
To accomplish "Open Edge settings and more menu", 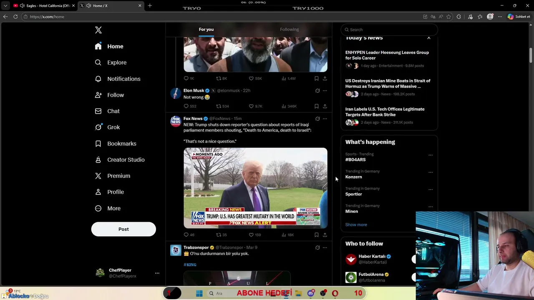I will pos(500,17).
